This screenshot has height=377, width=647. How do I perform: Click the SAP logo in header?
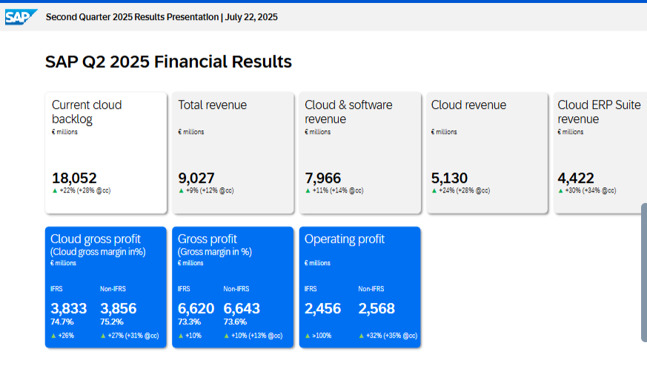pos(20,16)
